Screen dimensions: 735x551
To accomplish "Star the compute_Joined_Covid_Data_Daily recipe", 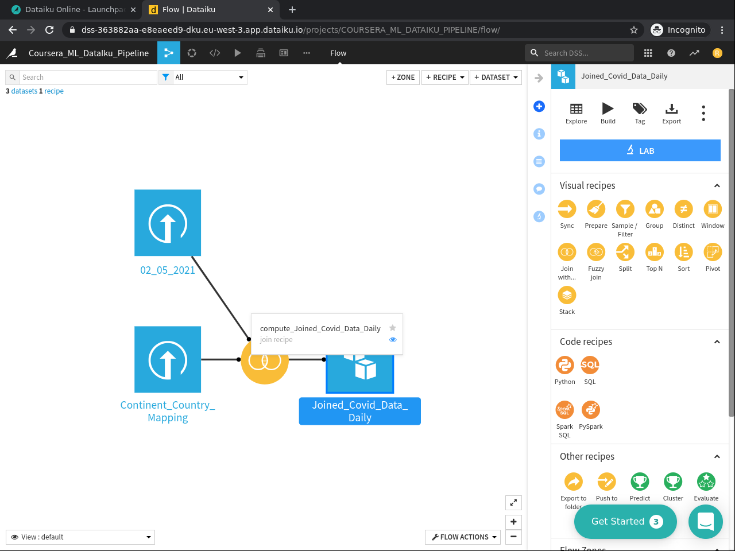I will [393, 328].
